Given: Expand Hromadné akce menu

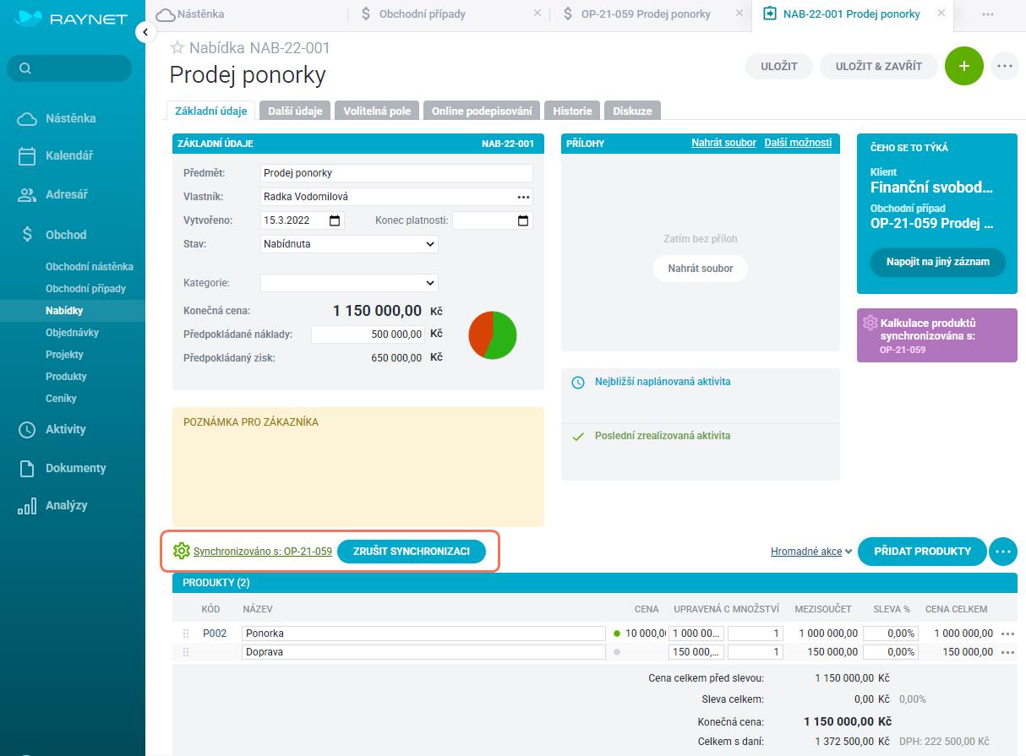Looking at the screenshot, I should (810, 552).
